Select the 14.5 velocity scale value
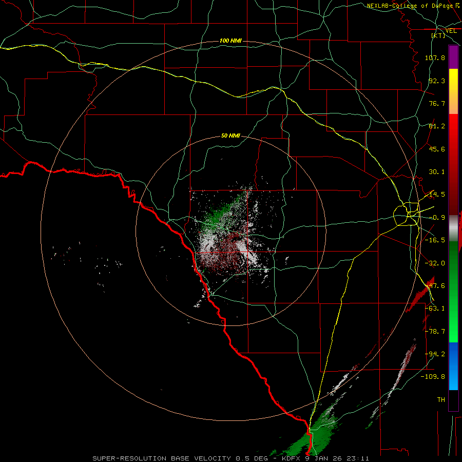462x462 pixels. pos(437,195)
